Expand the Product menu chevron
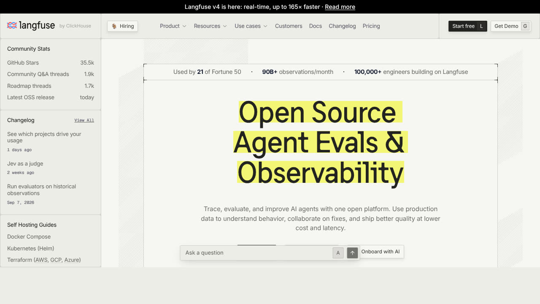Viewport: 540px width, 304px height. [184, 26]
